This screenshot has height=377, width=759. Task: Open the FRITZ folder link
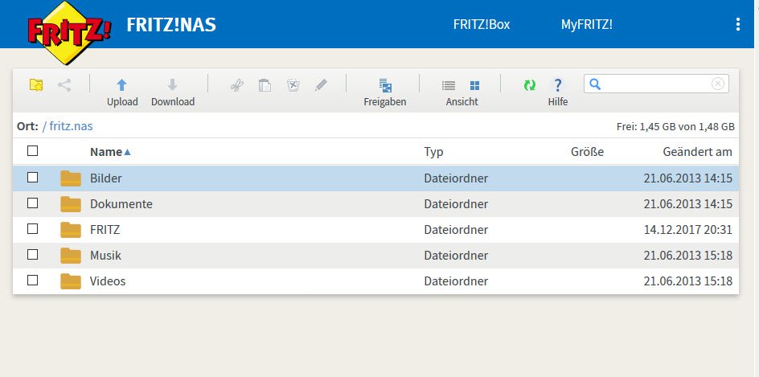[x=105, y=229]
